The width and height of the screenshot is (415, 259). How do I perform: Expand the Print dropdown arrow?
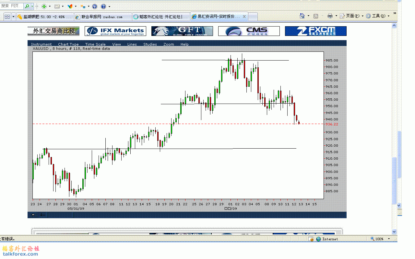coord(336,16)
